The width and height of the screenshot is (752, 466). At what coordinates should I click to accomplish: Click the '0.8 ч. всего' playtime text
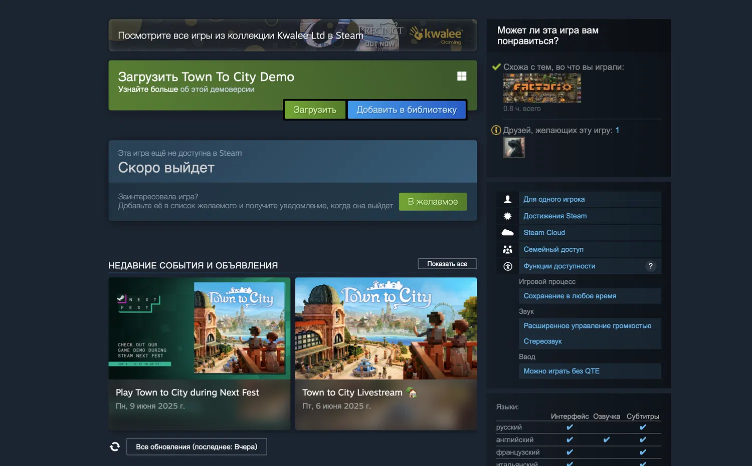click(522, 109)
